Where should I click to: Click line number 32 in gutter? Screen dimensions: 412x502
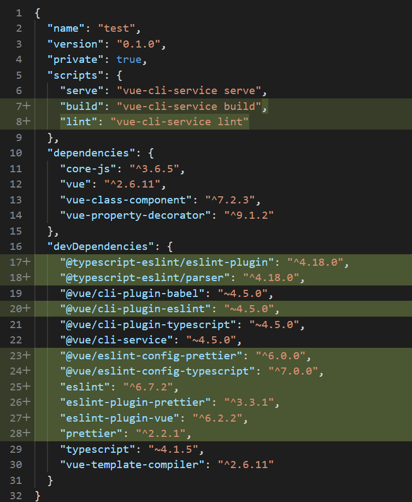coord(16,495)
